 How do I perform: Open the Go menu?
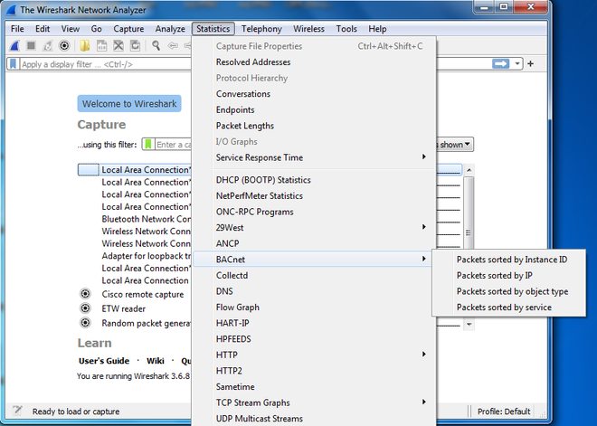click(x=96, y=29)
